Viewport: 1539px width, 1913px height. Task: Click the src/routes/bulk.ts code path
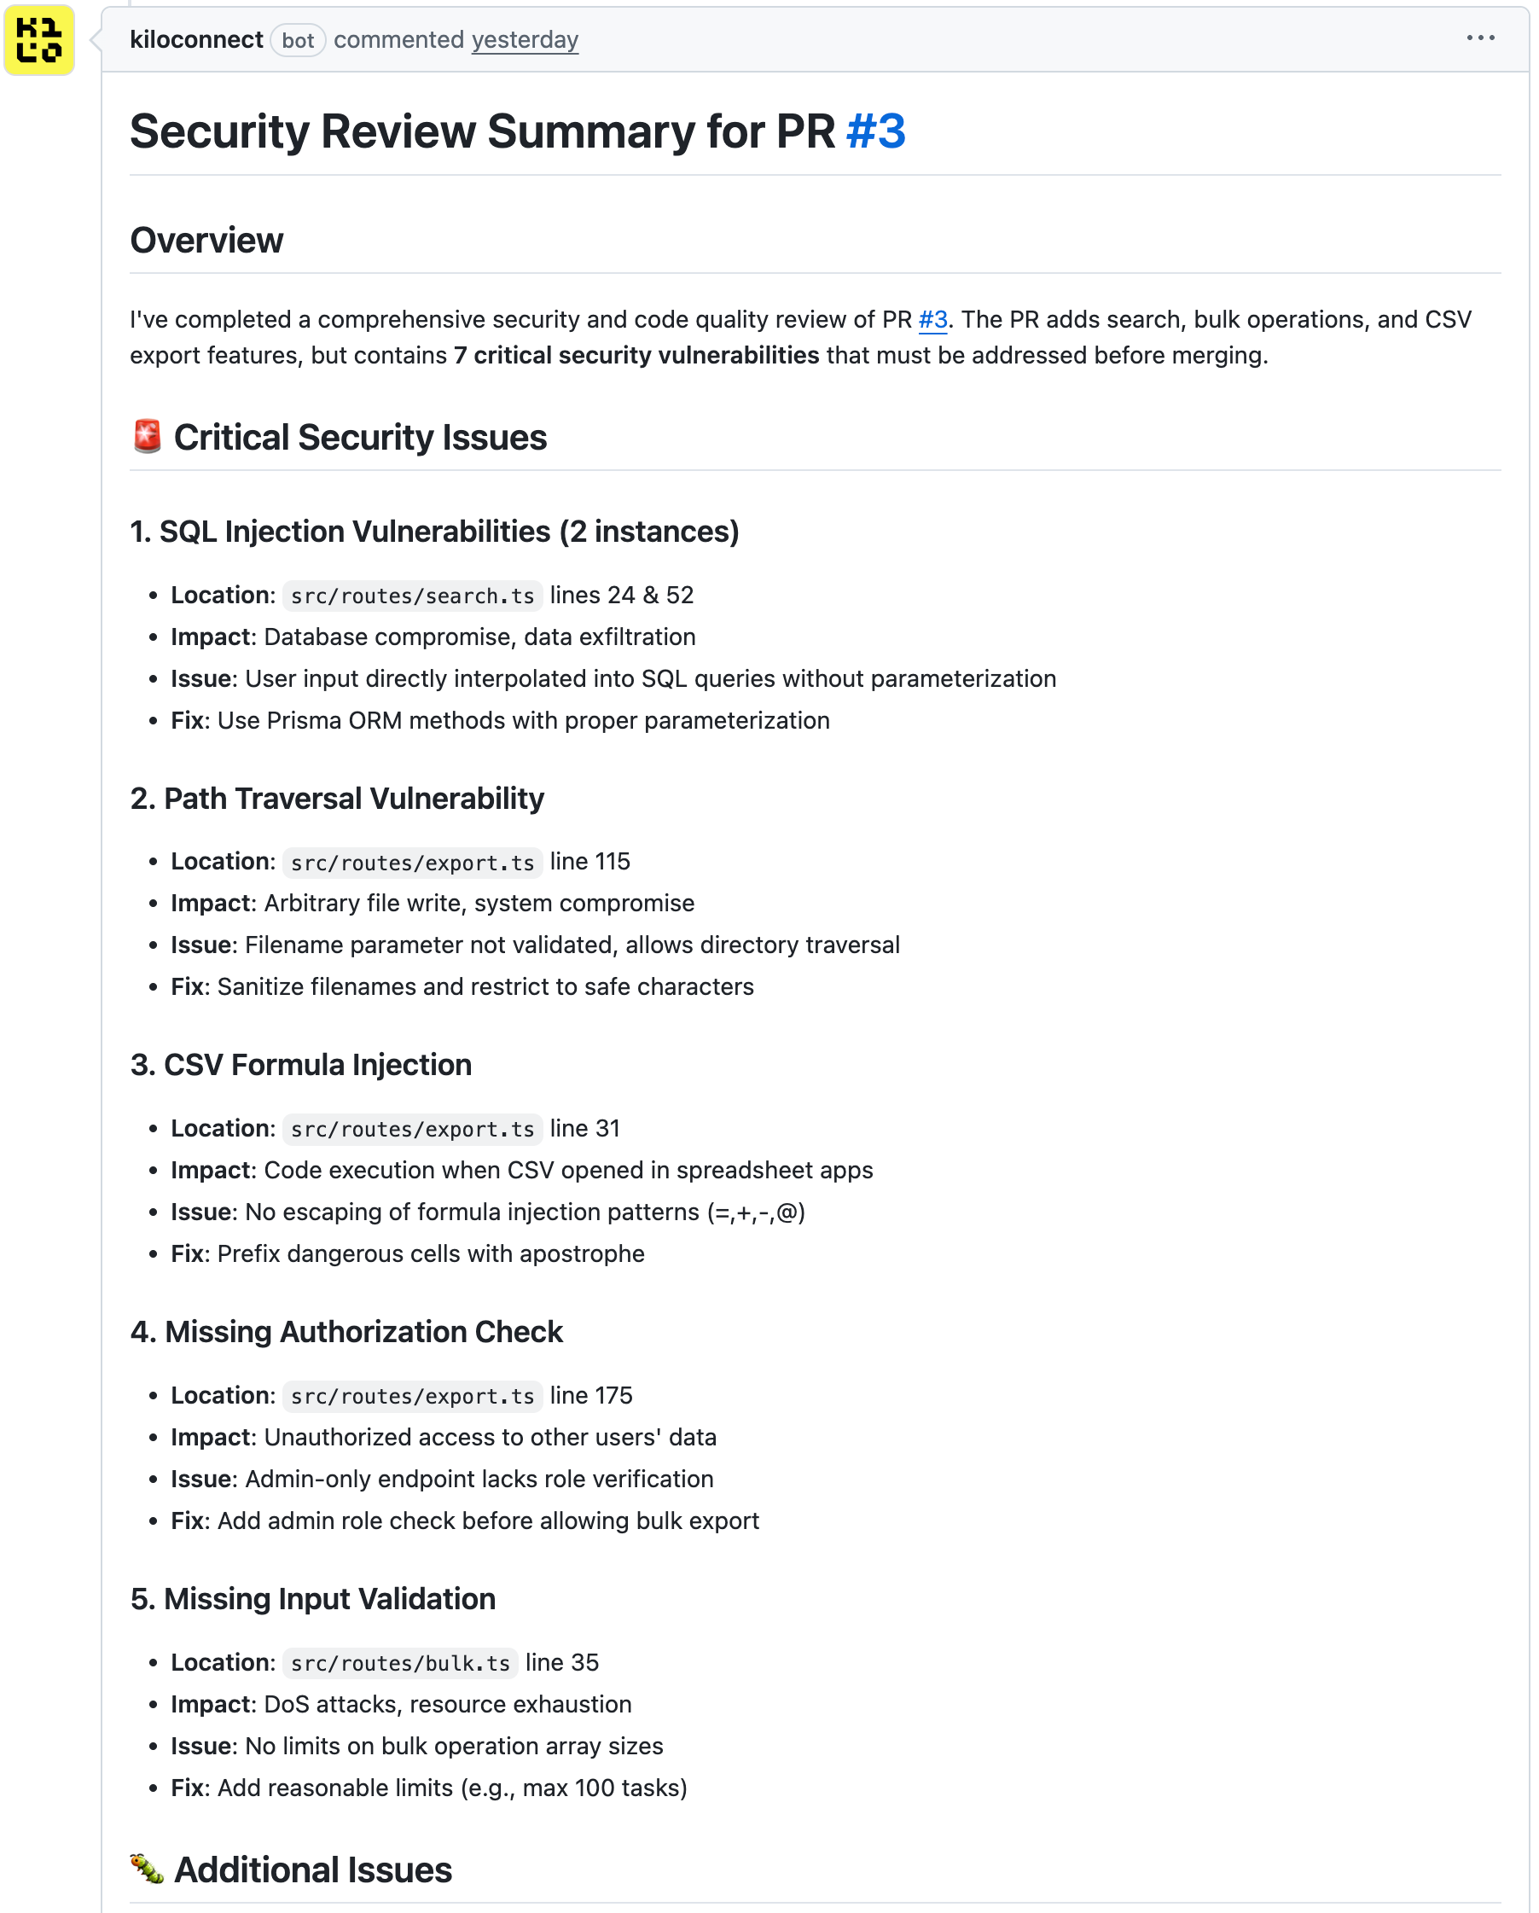pos(400,1663)
